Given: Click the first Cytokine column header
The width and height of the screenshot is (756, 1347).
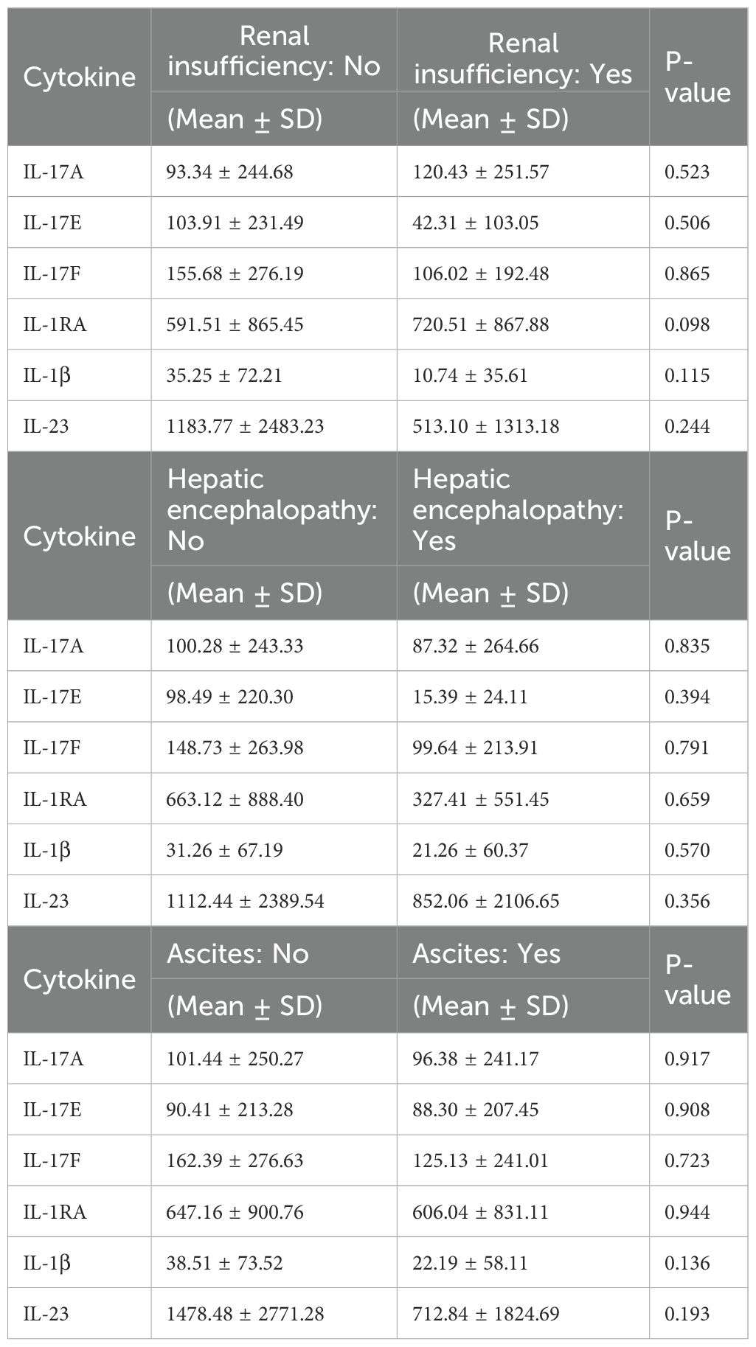Looking at the screenshot, I should [80, 77].
